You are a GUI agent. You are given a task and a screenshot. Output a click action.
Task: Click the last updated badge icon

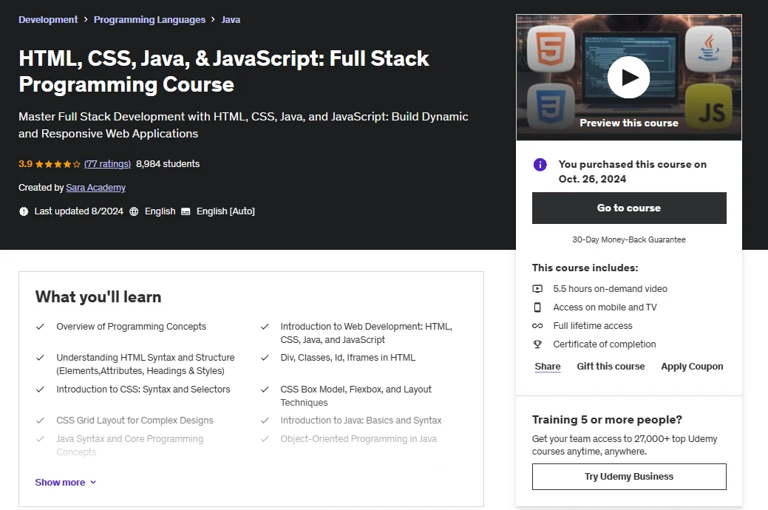click(x=24, y=211)
